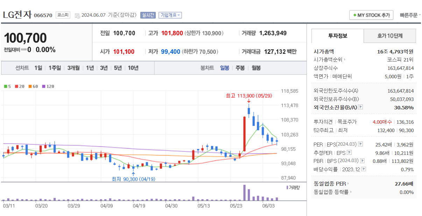Click the tall red candle near 05/23
Image resolution: width=422 pixels, height=216 pixels.
244,134
